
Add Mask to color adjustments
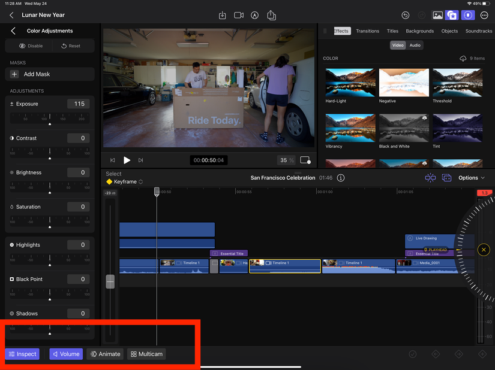coord(50,74)
